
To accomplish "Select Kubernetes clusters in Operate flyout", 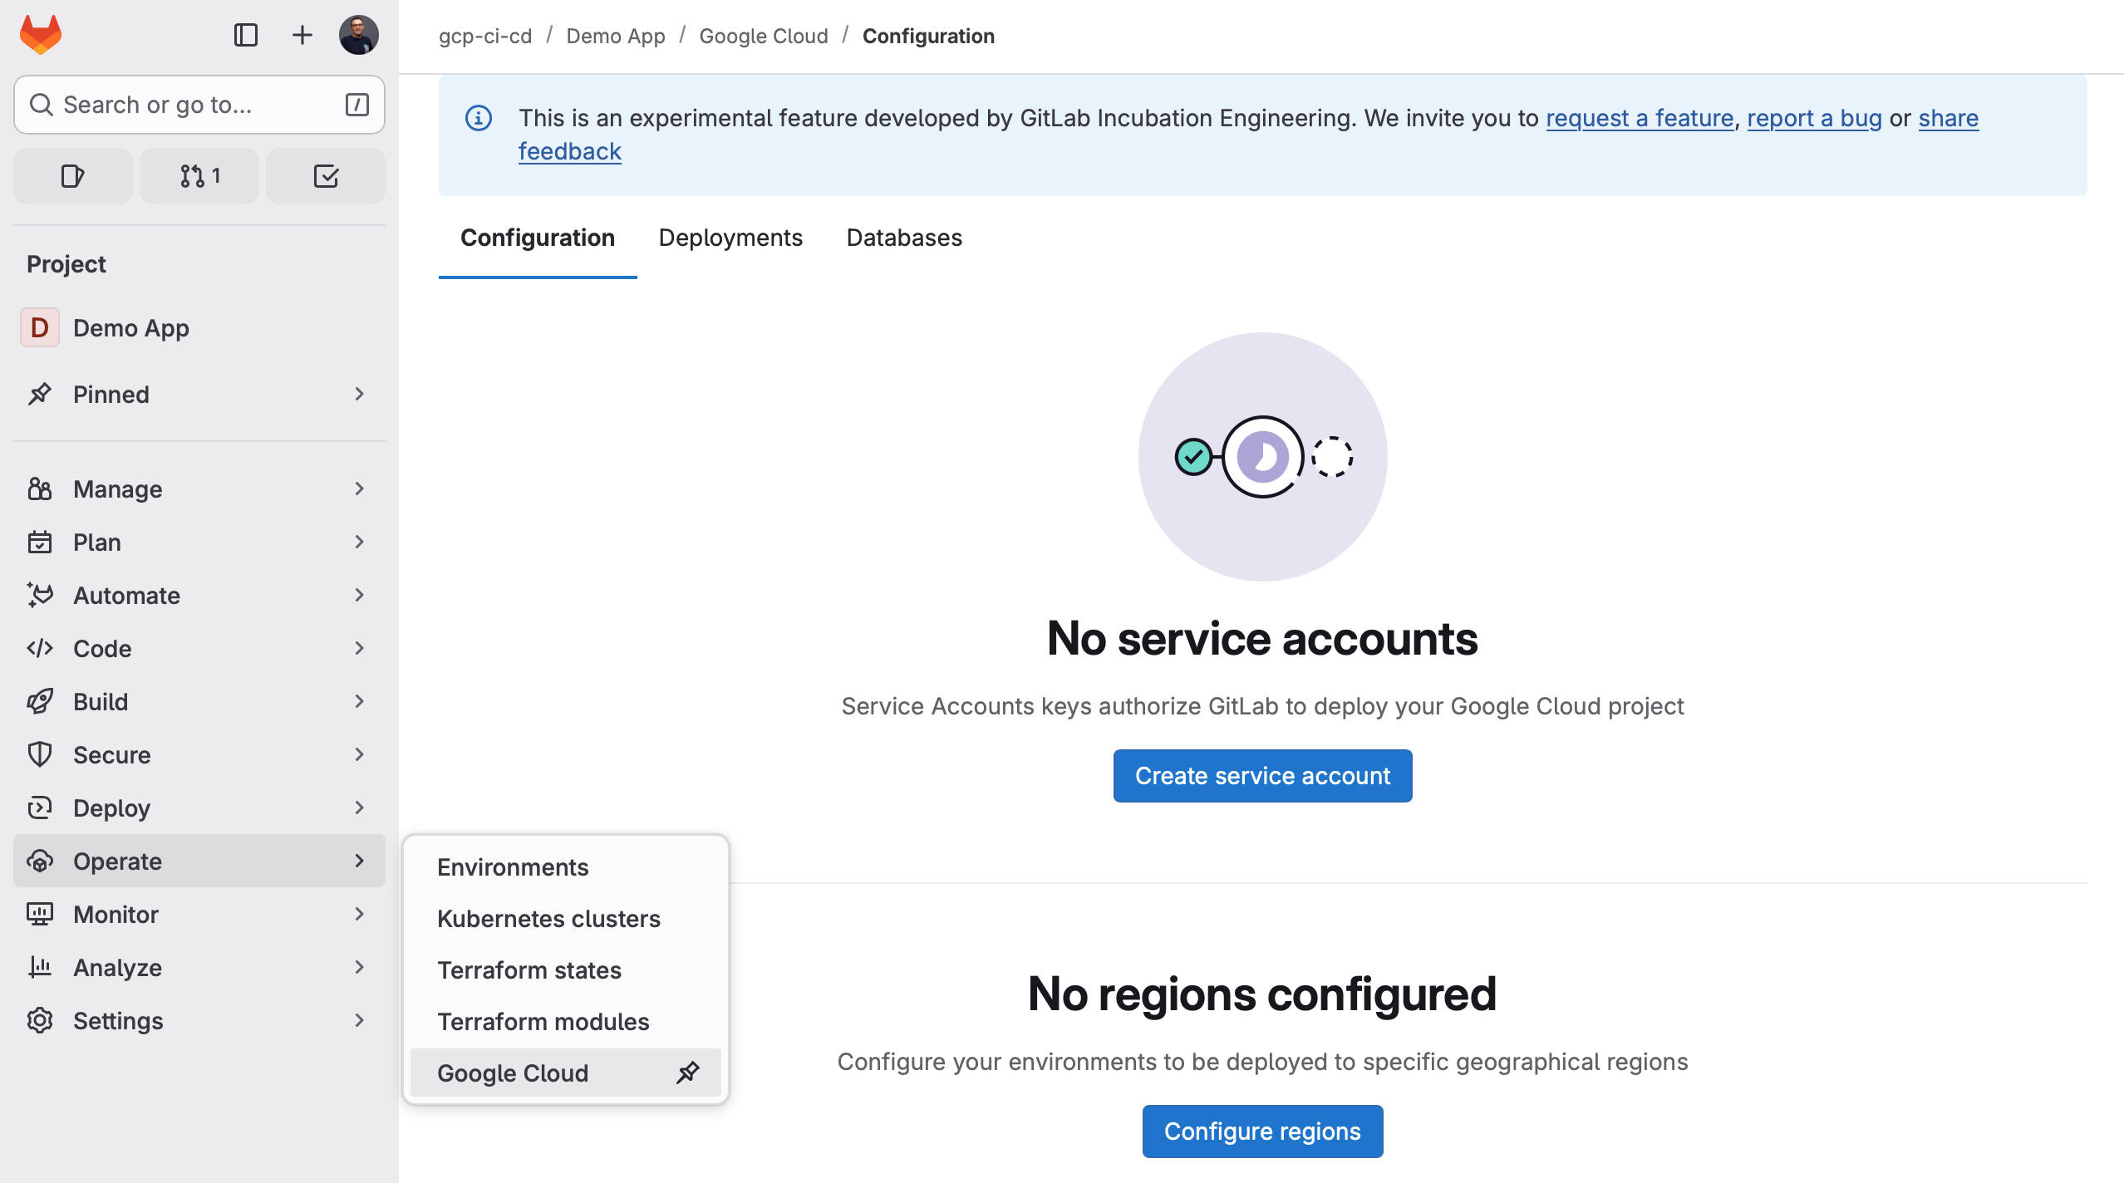I will 548,919.
